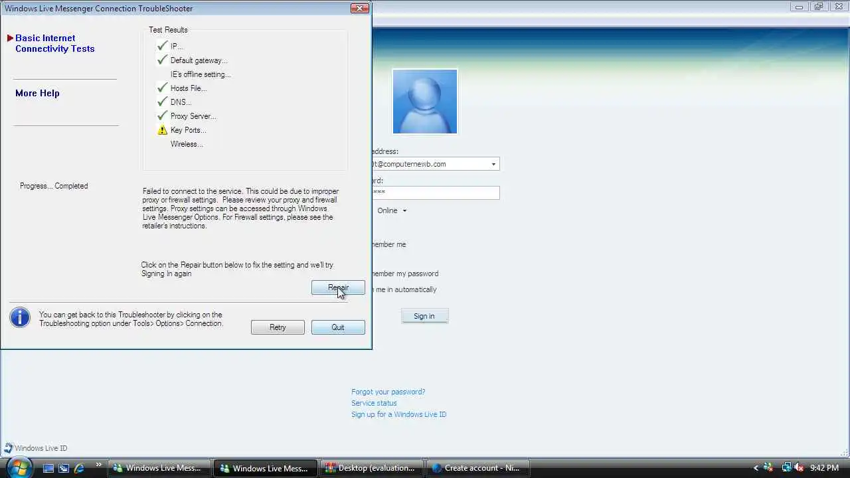Click Sign up for a Windows Live ID
850x478 pixels.
(398, 414)
